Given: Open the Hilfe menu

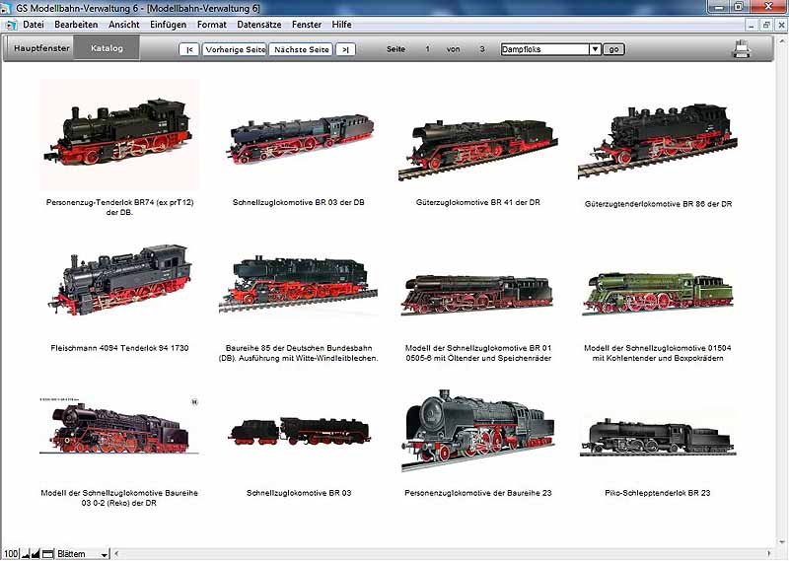Looking at the screenshot, I should coord(341,24).
